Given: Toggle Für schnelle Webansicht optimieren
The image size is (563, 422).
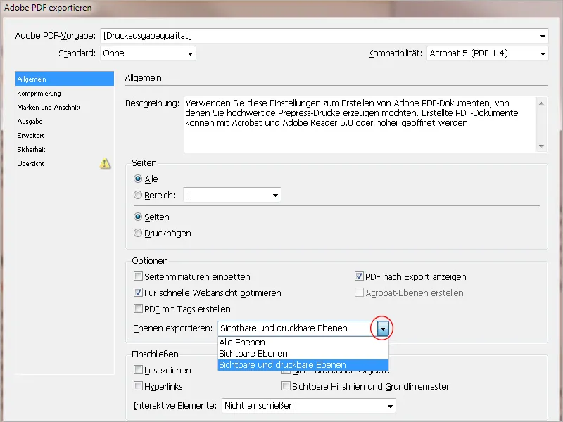Looking at the screenshot, I should coord(138,293).
